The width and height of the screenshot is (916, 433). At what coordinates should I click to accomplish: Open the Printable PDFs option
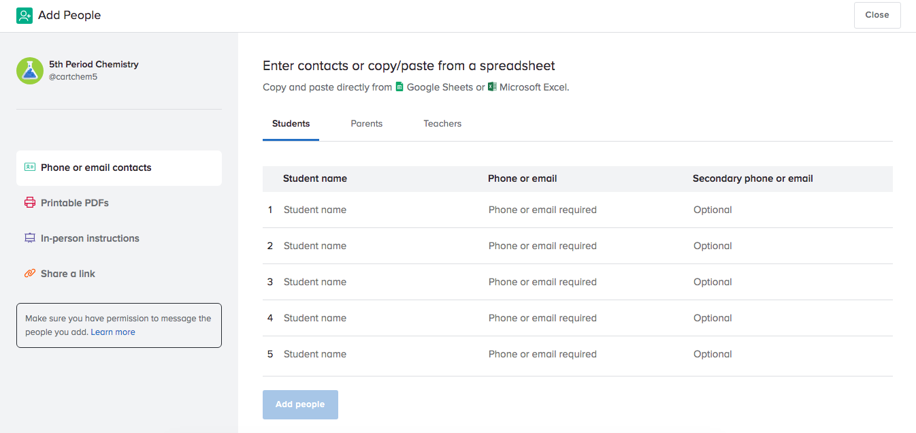tap(119, 203)
